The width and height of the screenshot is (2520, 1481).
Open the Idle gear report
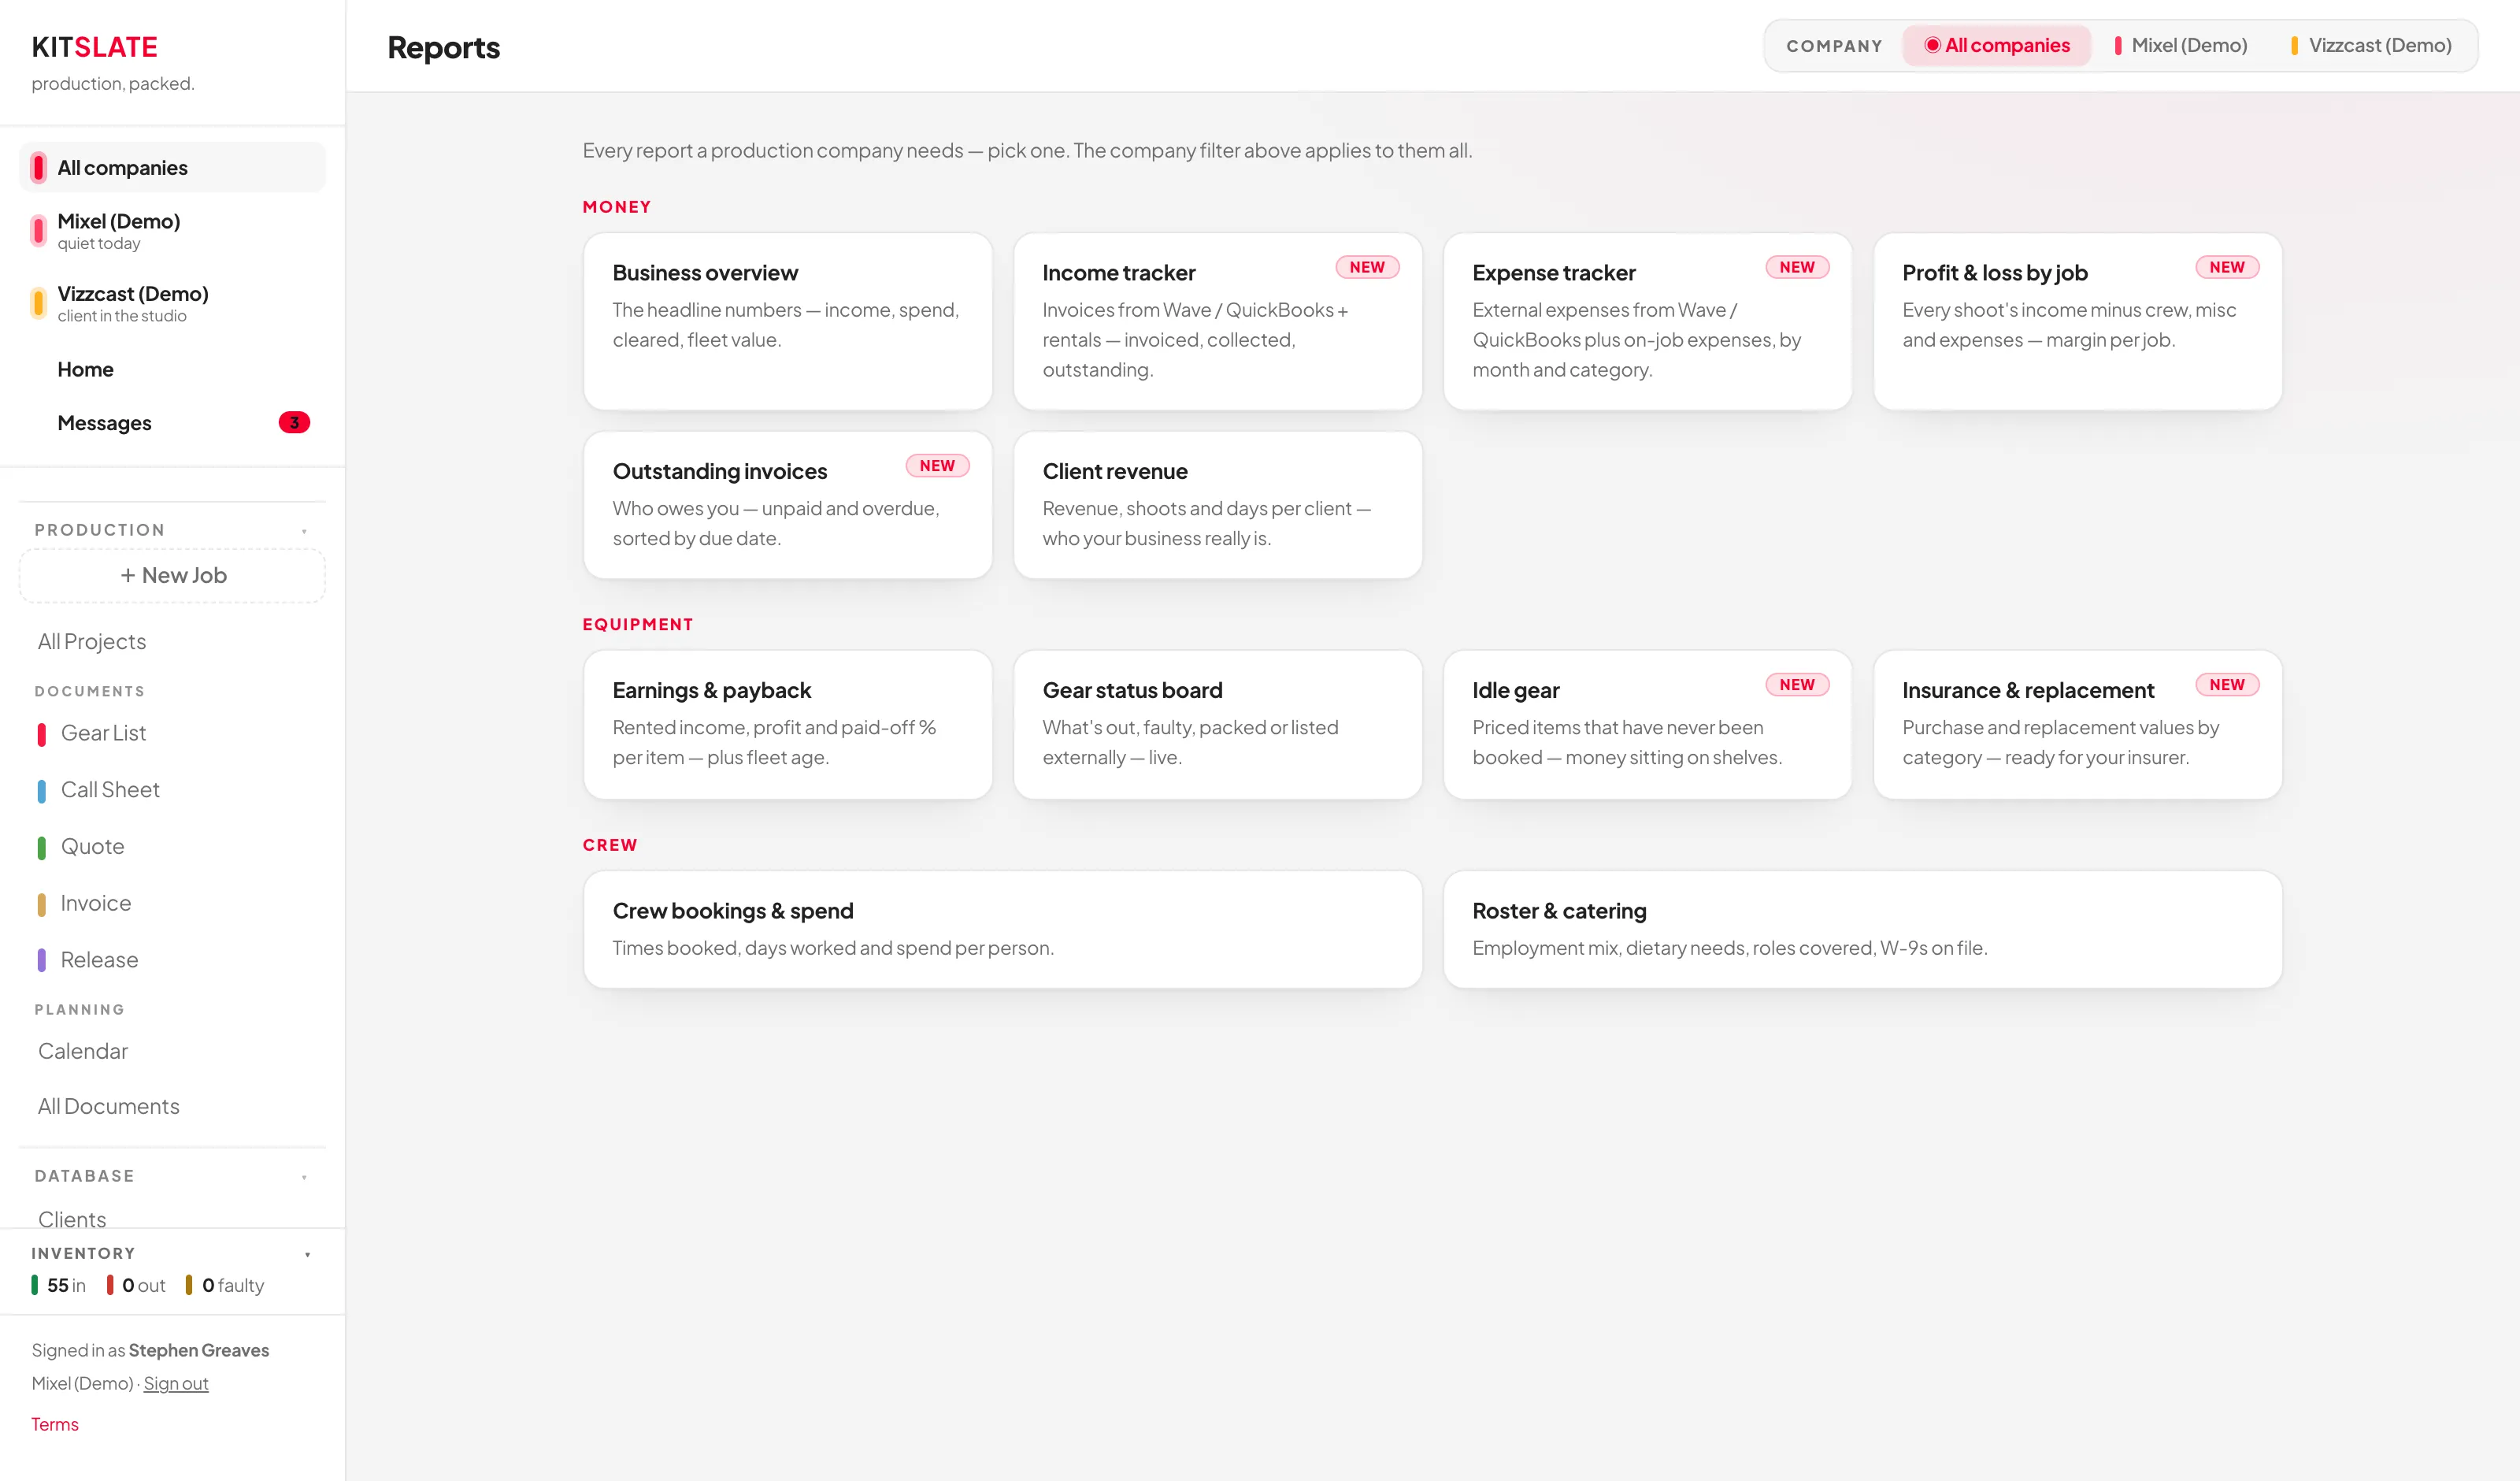[1648, 725]
